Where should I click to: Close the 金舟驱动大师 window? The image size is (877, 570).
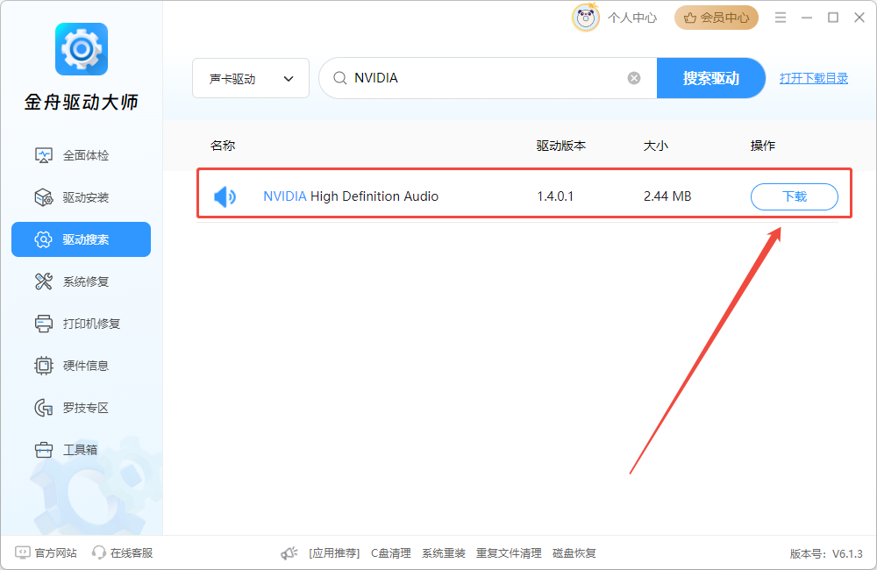click(x=859, y=18)
